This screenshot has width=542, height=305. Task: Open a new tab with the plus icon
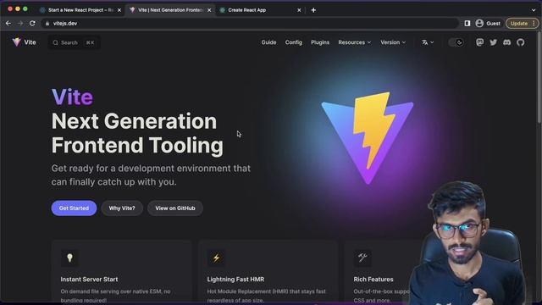tap(313, 10)
